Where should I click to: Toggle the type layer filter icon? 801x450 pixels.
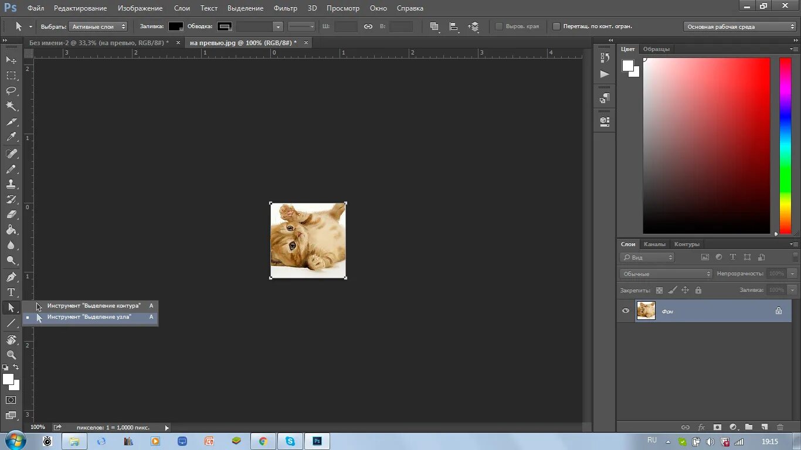click(x=733, y=257)
